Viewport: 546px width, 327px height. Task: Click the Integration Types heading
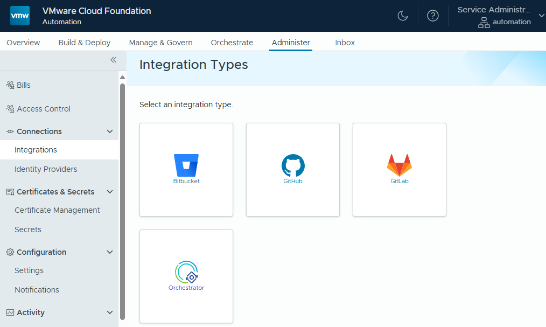click(194, 65)
